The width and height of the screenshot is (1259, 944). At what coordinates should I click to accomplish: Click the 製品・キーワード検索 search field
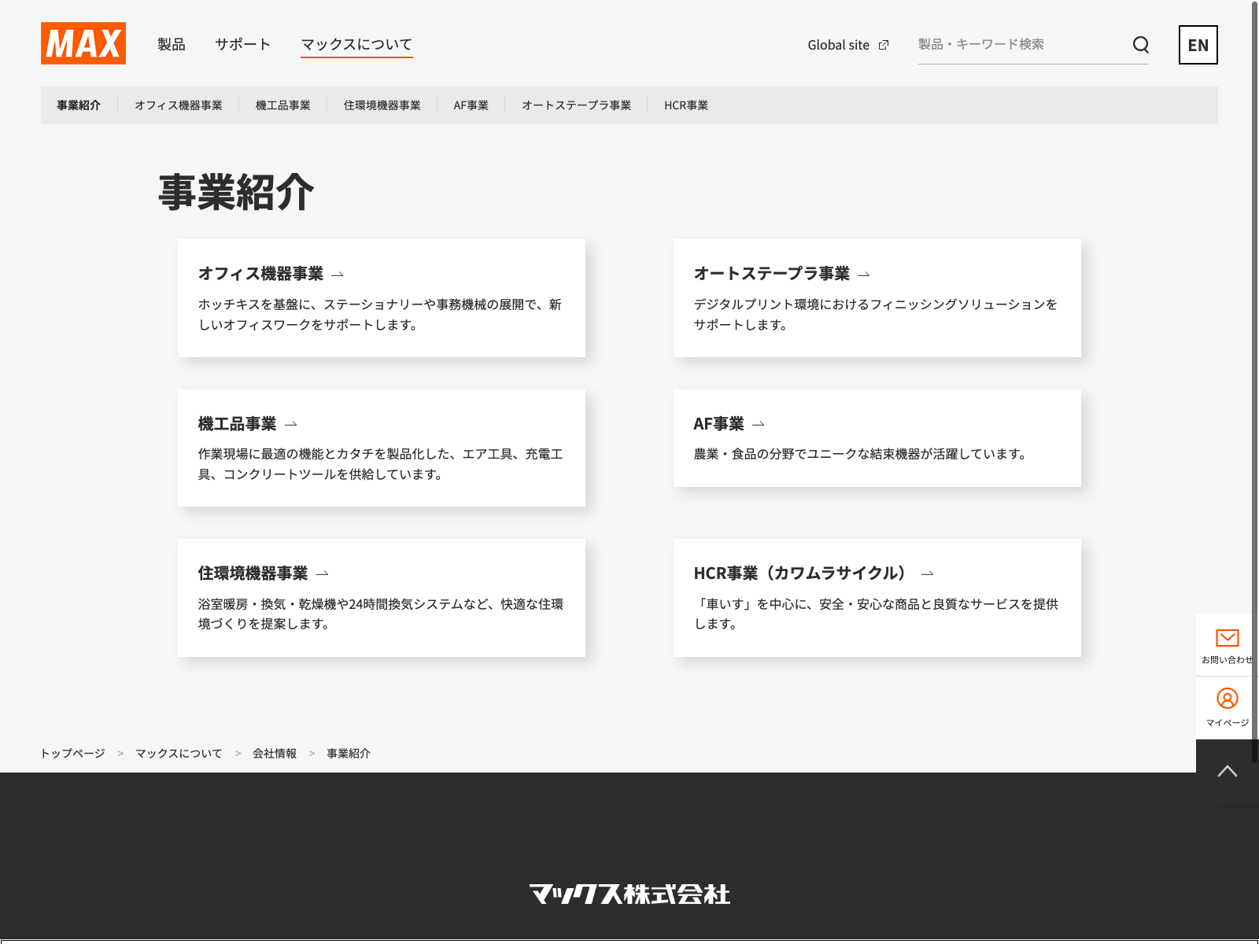click(1019, 45)
